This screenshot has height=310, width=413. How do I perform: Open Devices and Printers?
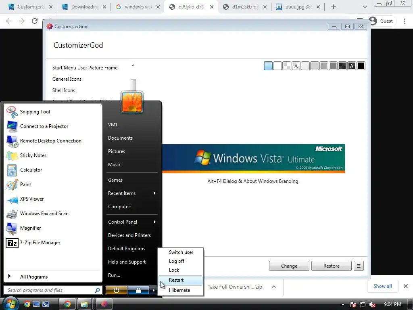point(129,235)
